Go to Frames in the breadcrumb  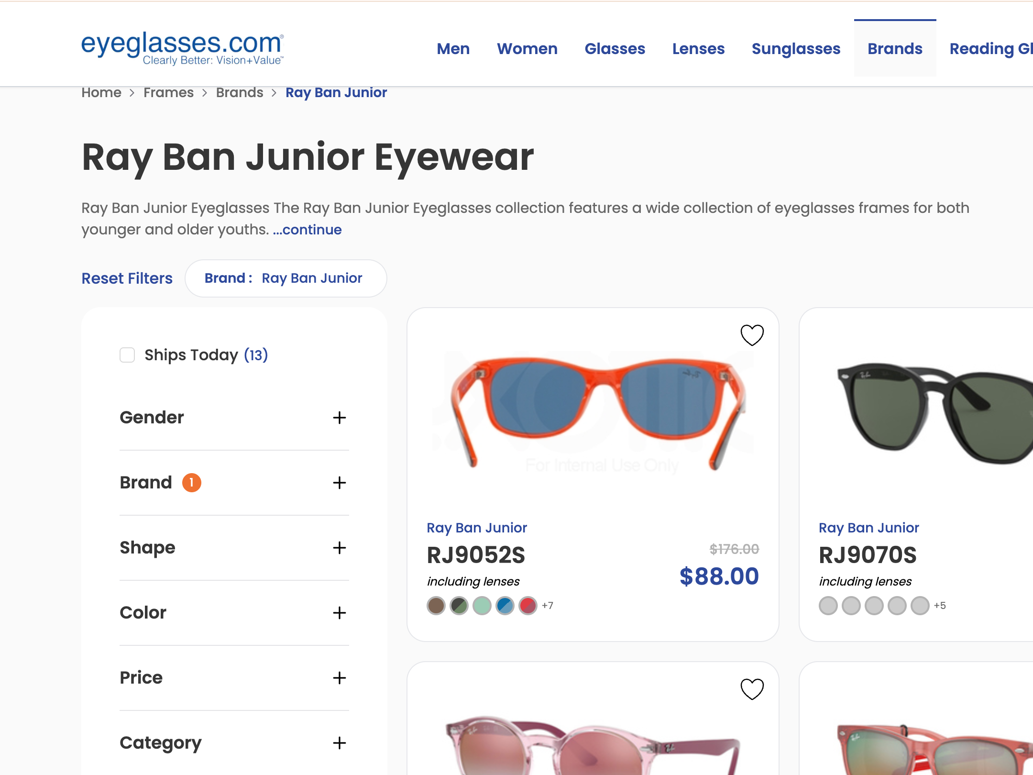coord(168,92)
